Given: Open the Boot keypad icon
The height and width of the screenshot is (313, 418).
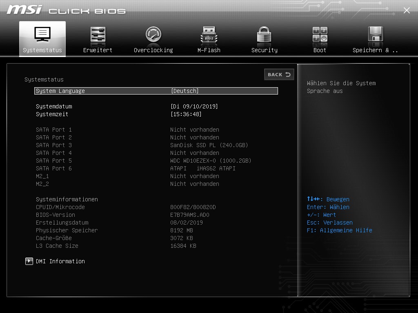Looking at the screenshot, I should tap(320, 34).
